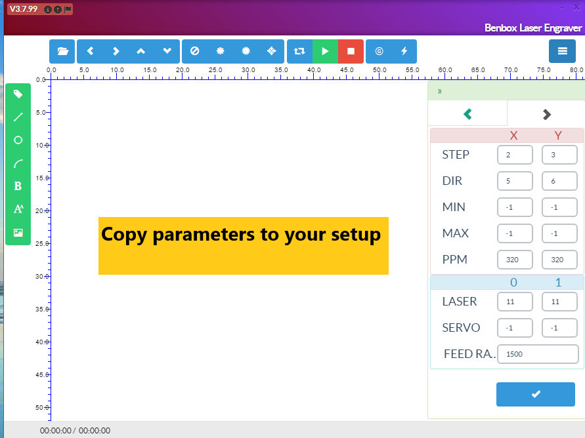Toggle the bold B tool
The image size is (585, 438).
point(18,186)
